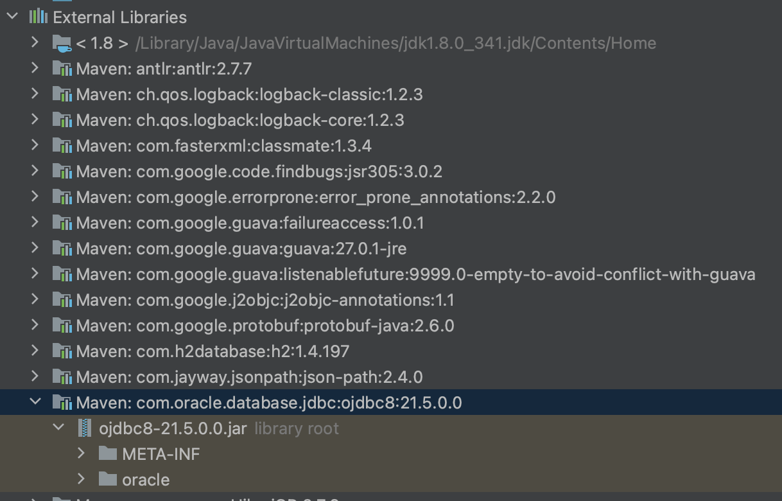The width and height of the screenshot is (782, 501).
Task: Select the External Libraries label
Action: [x=120, y=17]
